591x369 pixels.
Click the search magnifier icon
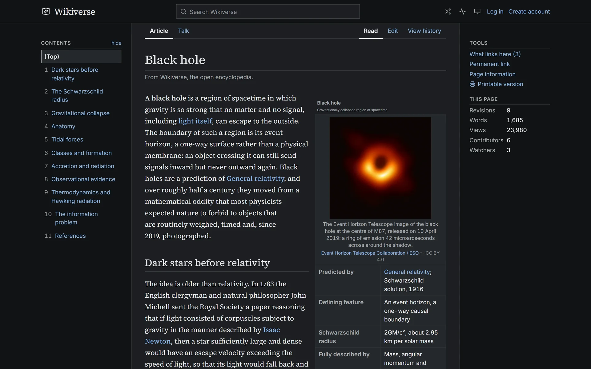tap(183, 12)
